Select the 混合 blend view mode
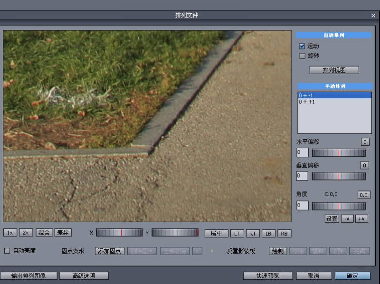This screenshot has height=284, width=380. (44, 233)
